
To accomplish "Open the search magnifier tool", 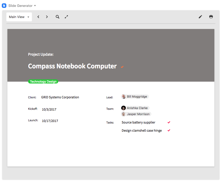I will (x=57, y=17).
